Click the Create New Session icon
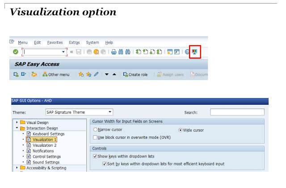This screenshot has width=286, height=188. [x=170, y=52]
